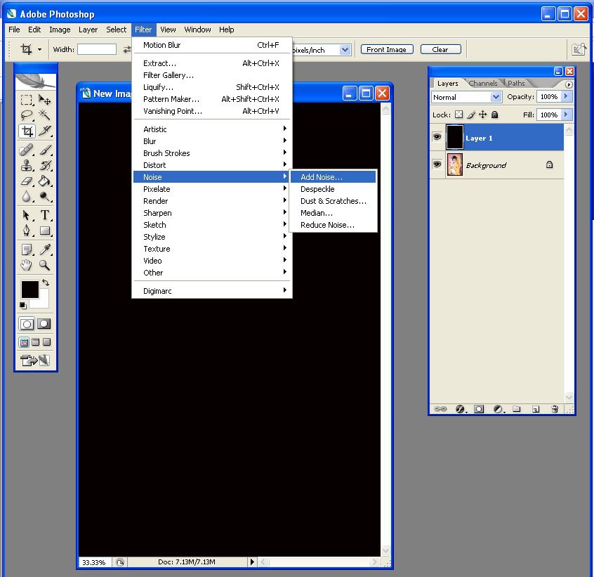The width and height of the screenshot is (594, 577).
Task: Open the Normal blend mode dropdown
Action: tap(466, 97)
